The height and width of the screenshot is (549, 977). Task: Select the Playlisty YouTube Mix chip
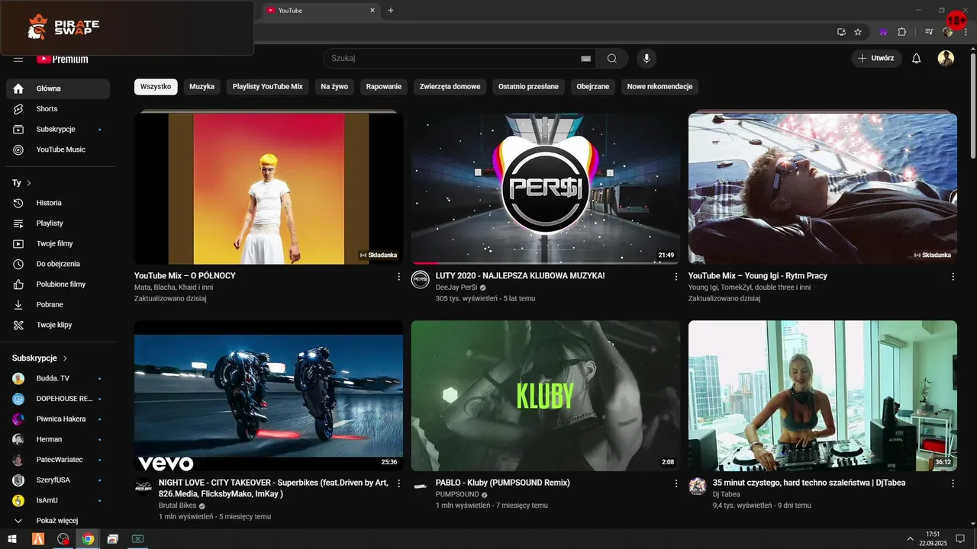[x=268, y=87]
